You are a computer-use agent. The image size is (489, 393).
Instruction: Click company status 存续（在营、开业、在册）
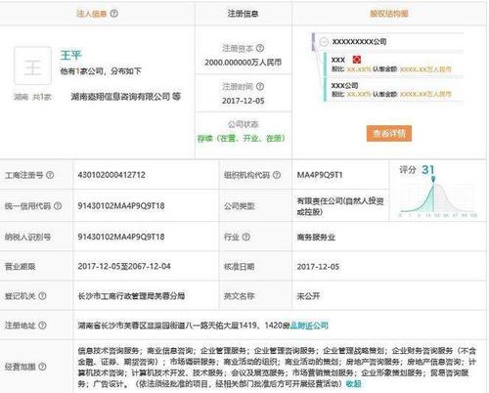click(242, 139)
